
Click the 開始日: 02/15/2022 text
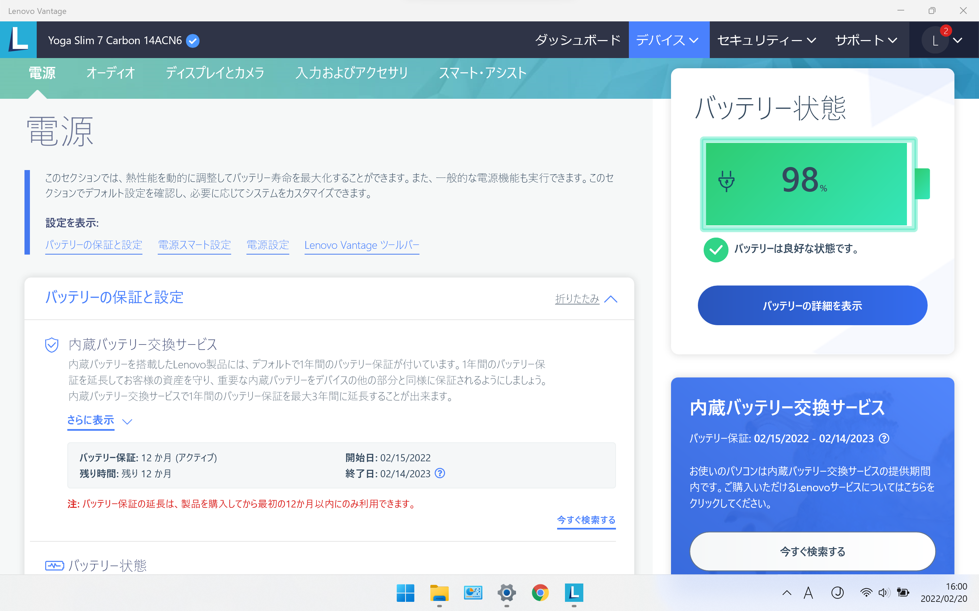pos(388,458)
